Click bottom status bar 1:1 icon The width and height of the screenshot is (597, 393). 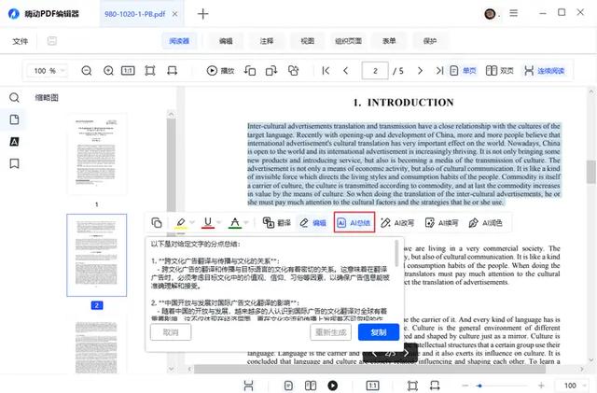pos(372,386)
